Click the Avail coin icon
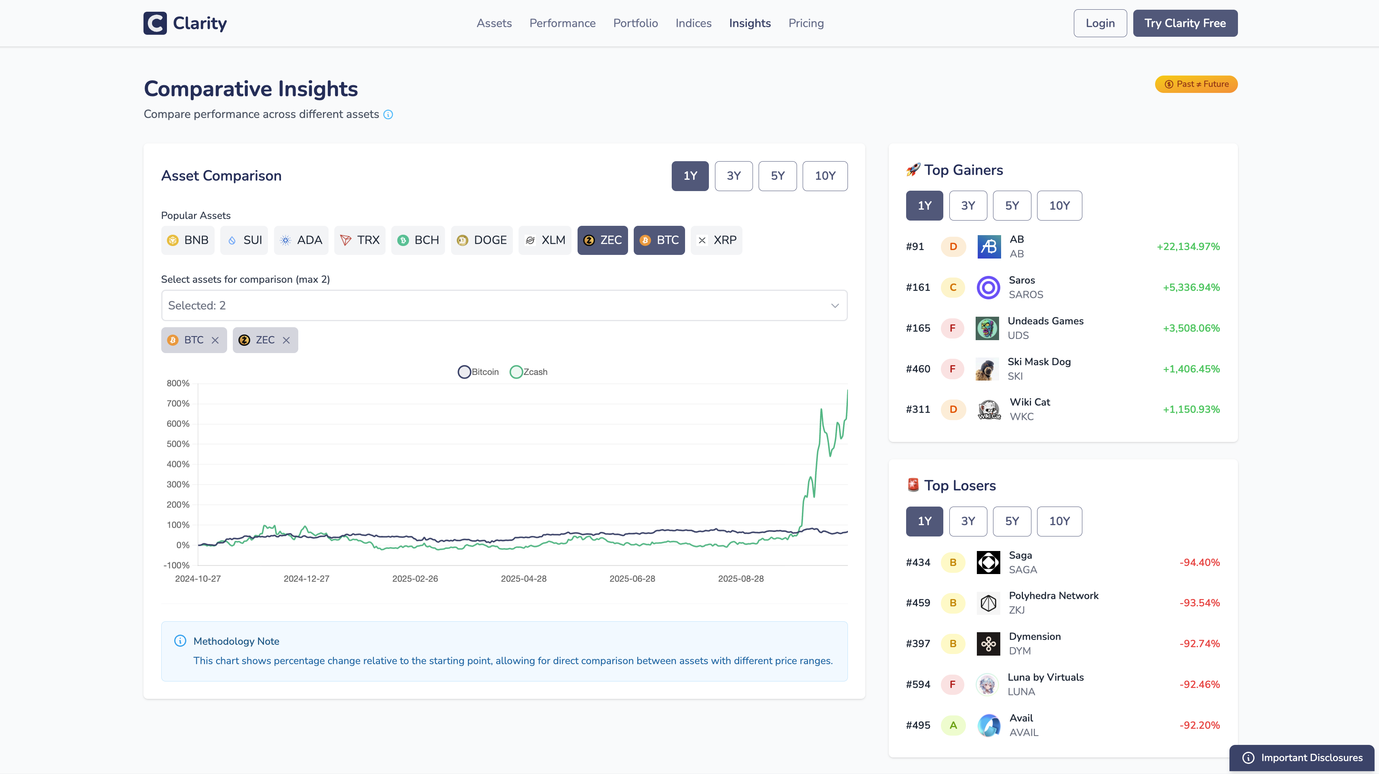1379x774 pixels. coord(988,726)
